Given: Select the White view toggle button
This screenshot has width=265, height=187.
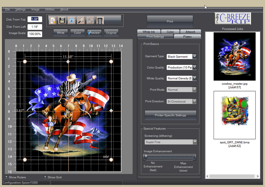Looking at the screenshot, I should [60, 33].
